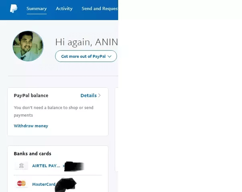242x192 pixels.
Task: Open the Summary tab
Action: (37, 8)
